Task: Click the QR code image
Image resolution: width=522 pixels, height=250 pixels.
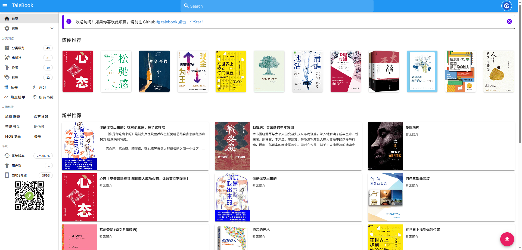Action: click(x=29, y=196)
